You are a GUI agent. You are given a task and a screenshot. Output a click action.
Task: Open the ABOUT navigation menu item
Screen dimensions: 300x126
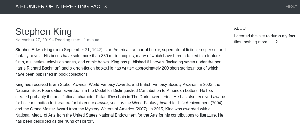click(291, 7)
